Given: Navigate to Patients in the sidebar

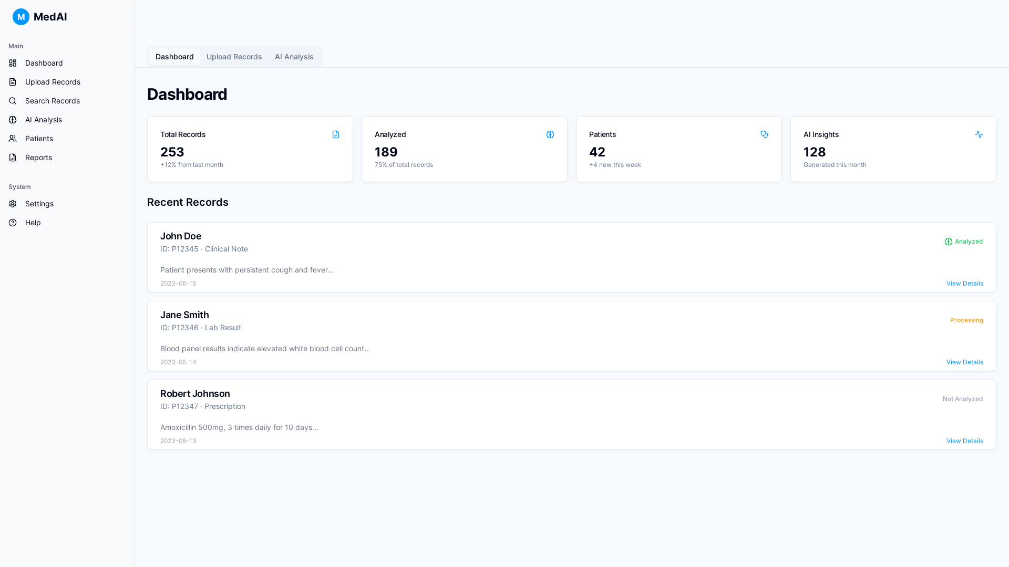Looking at the screenshot, I should click(67, 139).
